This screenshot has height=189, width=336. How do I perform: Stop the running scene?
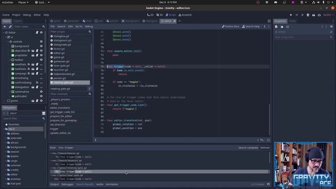[302, 15]
